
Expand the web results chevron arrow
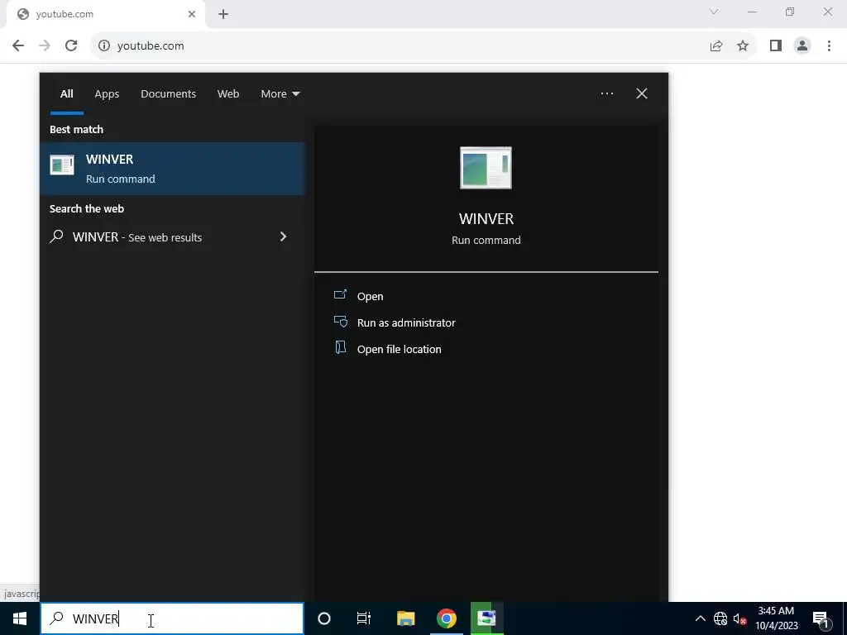pos(283,236)
